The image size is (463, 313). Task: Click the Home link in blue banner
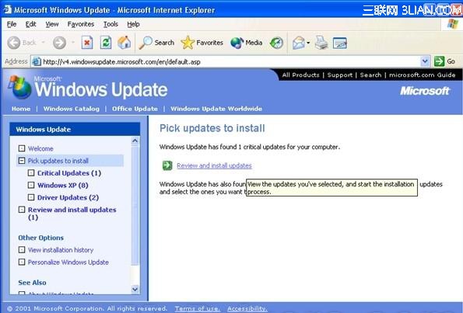21,109
